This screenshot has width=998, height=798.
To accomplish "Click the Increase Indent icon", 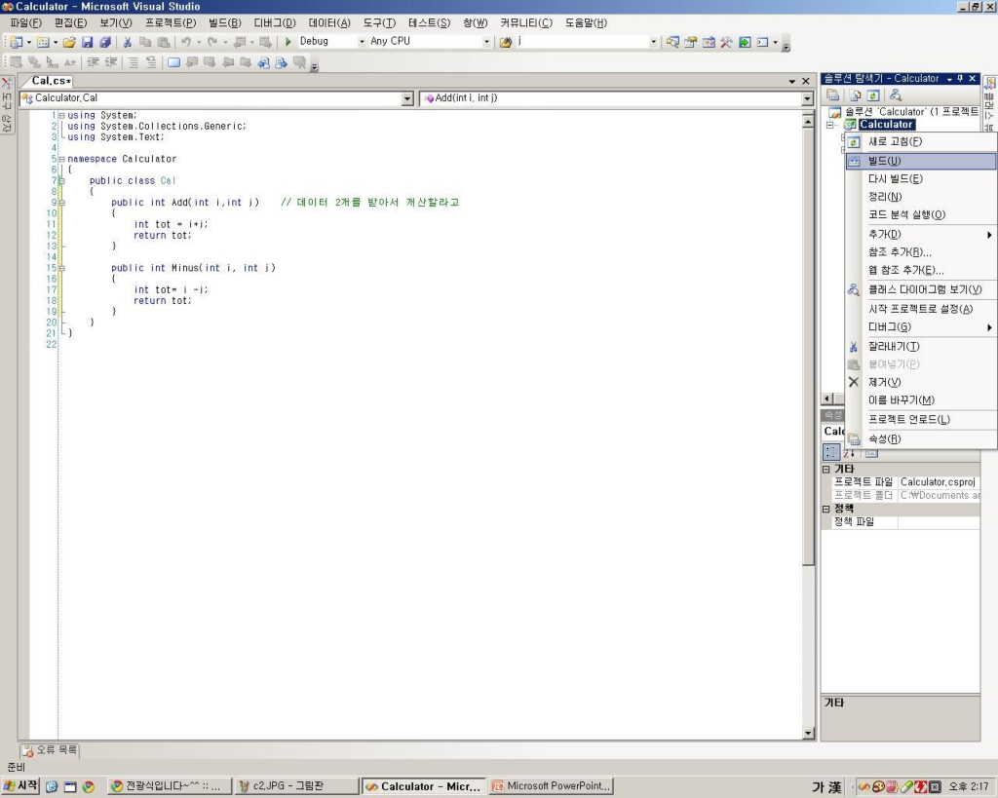I will click(x=111, y=62).
